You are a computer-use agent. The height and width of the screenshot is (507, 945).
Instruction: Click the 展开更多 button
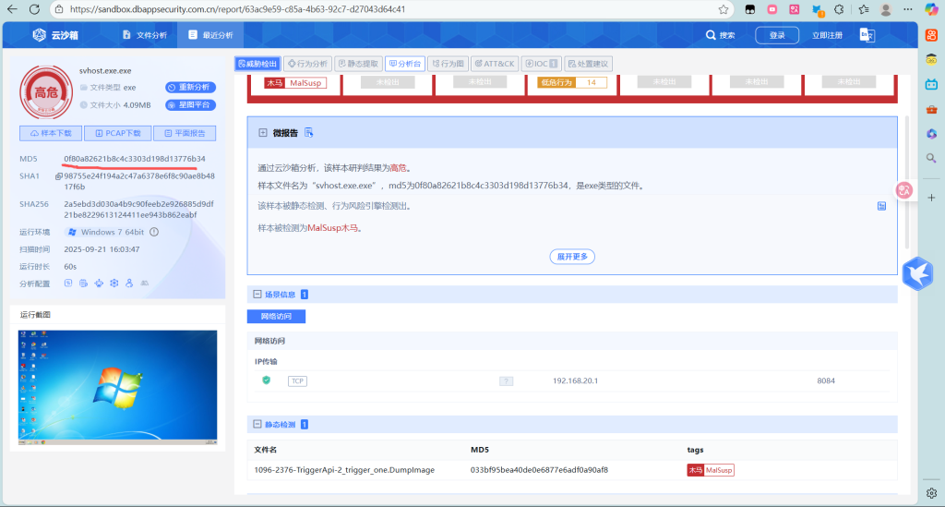[x=572, y=256]
